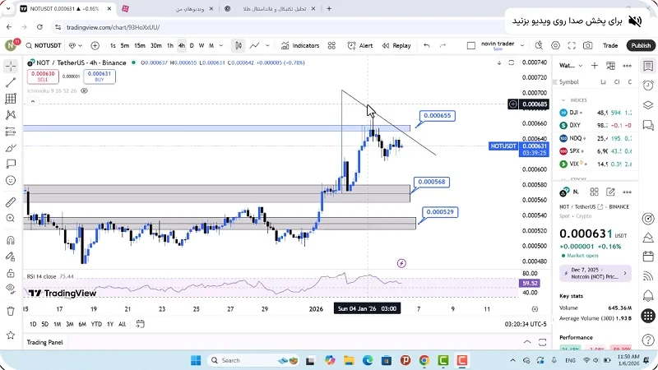The image size is (658, 370).
Task: Open the Indicators panel
Action: [300, 46]
